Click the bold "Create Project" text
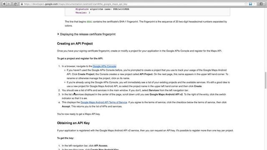267x150 pixels. 86,74
